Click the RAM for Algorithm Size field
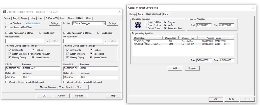Viewport: 260px width, 105px height. point(227,25)
